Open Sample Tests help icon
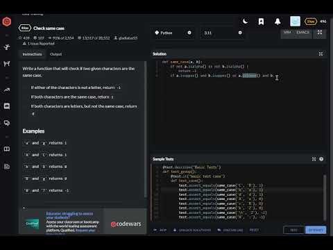This screenshot has width=333, height=250. click(321, 159)
